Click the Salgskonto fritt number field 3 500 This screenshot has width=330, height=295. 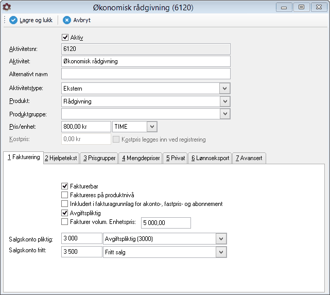82,252
